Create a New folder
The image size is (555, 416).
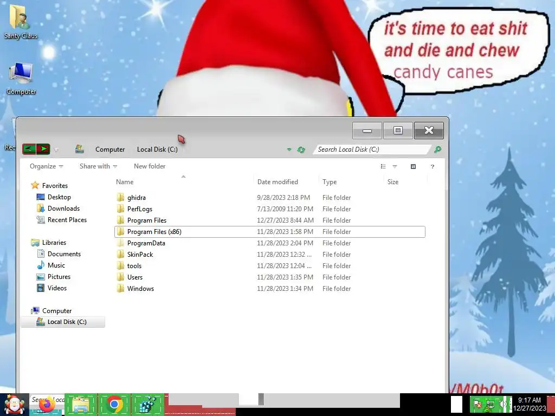tap(150, 166)
